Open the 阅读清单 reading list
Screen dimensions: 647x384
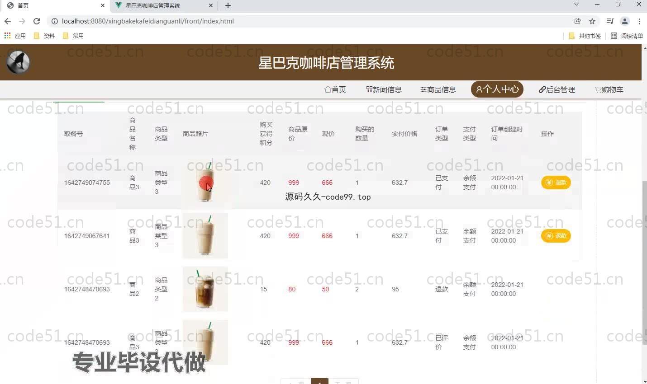click(x=627, y=36)
